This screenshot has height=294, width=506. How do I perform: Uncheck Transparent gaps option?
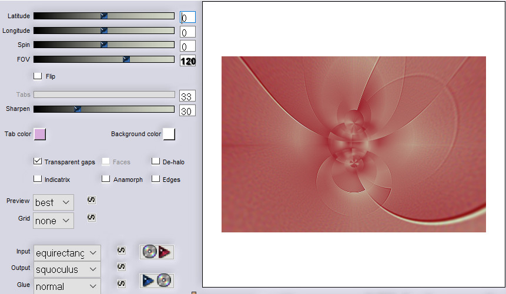tap(38, 161)
